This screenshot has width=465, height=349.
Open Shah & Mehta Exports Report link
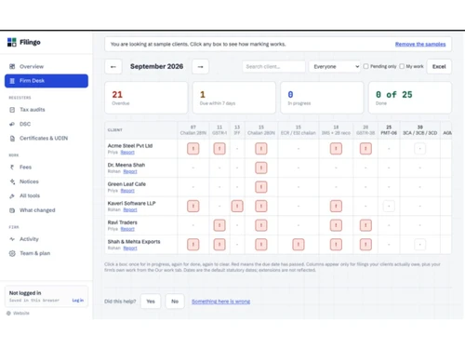130,248
